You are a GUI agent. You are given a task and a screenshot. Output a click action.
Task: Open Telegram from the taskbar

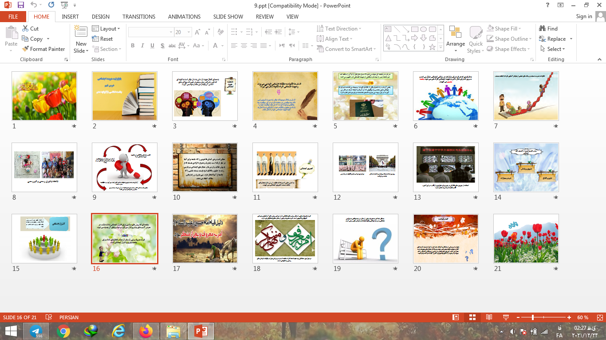click(x=36, y=331)
